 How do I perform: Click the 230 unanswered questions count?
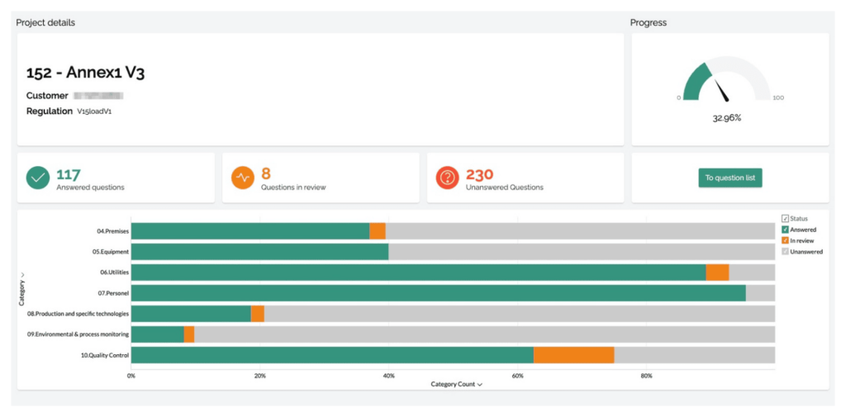(x=480, y=174)
